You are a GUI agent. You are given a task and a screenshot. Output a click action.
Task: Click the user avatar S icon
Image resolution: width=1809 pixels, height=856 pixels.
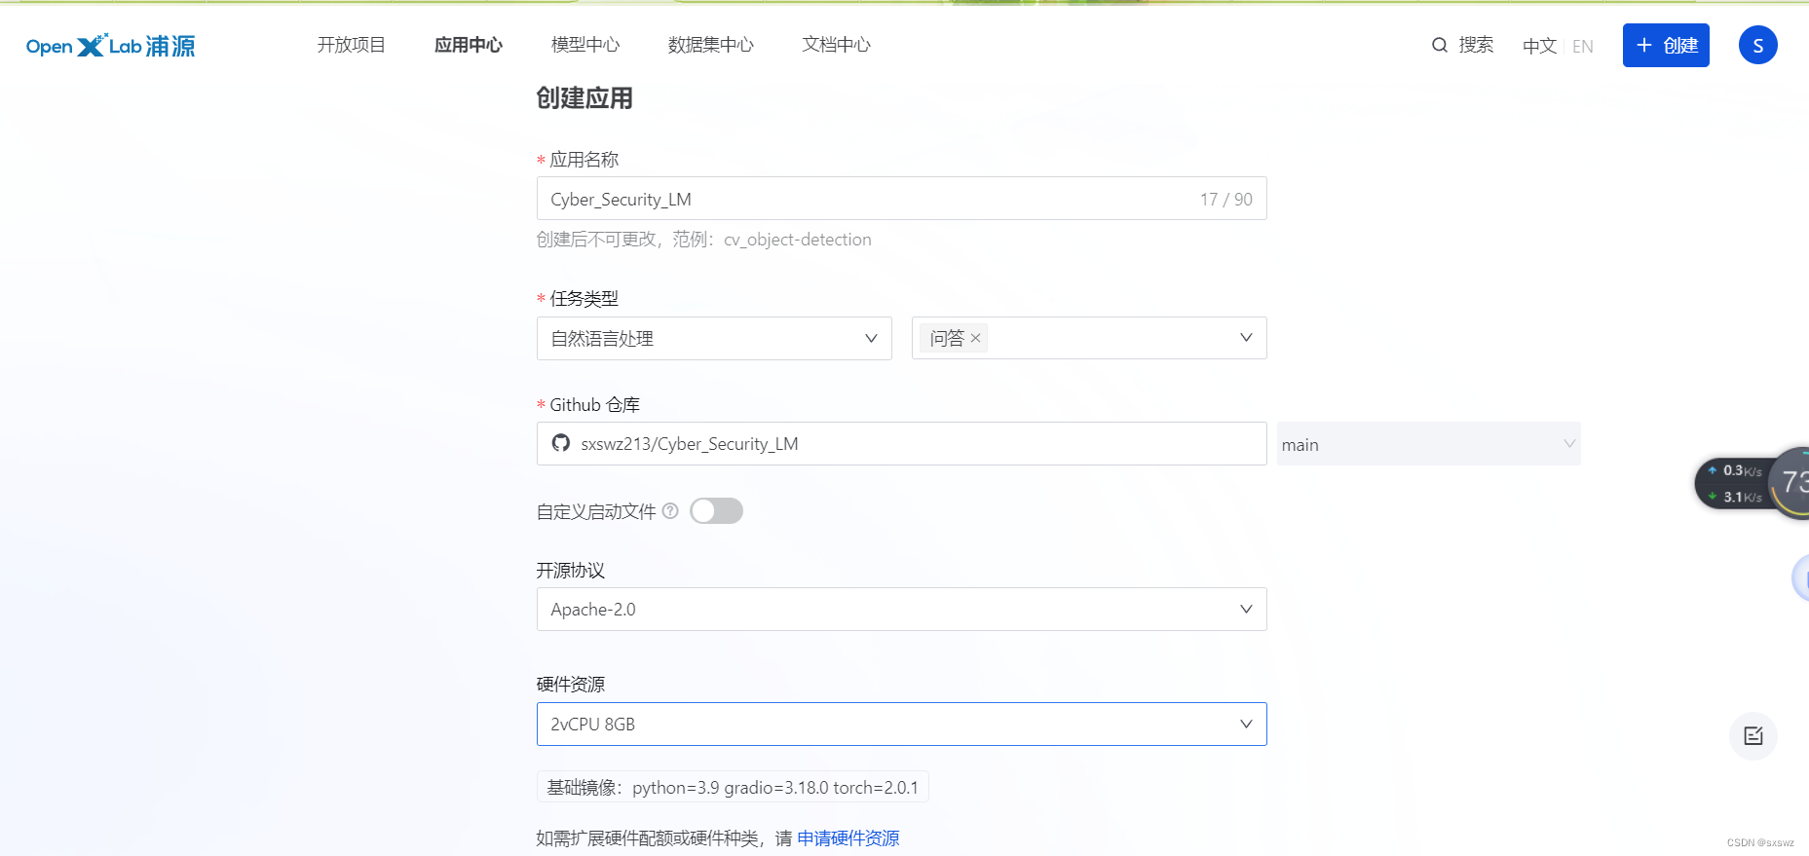[1757, 45]
